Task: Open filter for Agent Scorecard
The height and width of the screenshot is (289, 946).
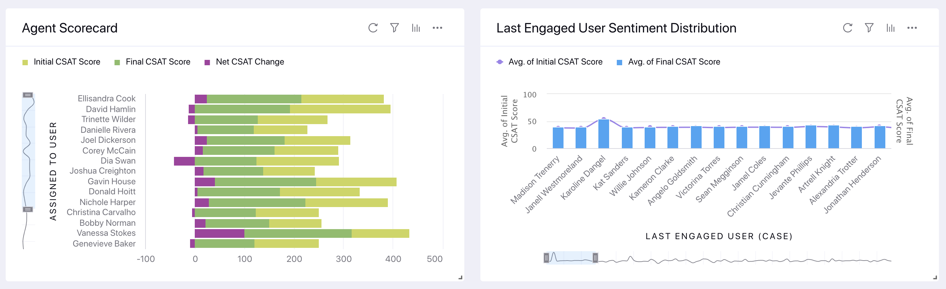Action: [x=395, y=28]
